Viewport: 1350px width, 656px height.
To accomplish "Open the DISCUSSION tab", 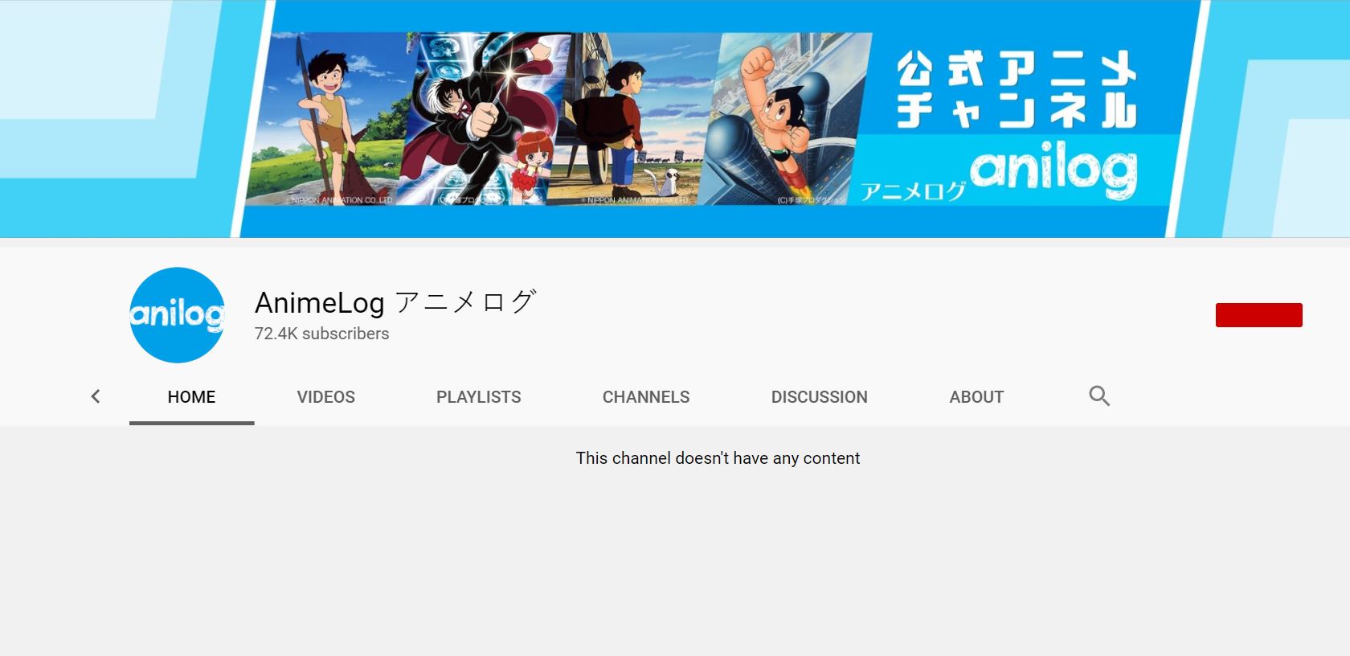I will point(819,397).
